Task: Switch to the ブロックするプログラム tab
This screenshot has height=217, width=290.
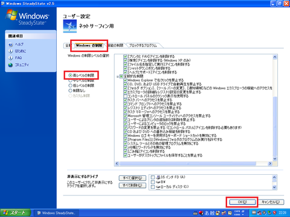Action: click(x=143, y=46)
